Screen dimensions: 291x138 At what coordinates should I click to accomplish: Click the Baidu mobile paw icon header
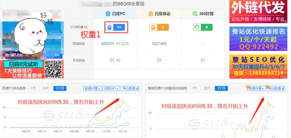(151, 14)
